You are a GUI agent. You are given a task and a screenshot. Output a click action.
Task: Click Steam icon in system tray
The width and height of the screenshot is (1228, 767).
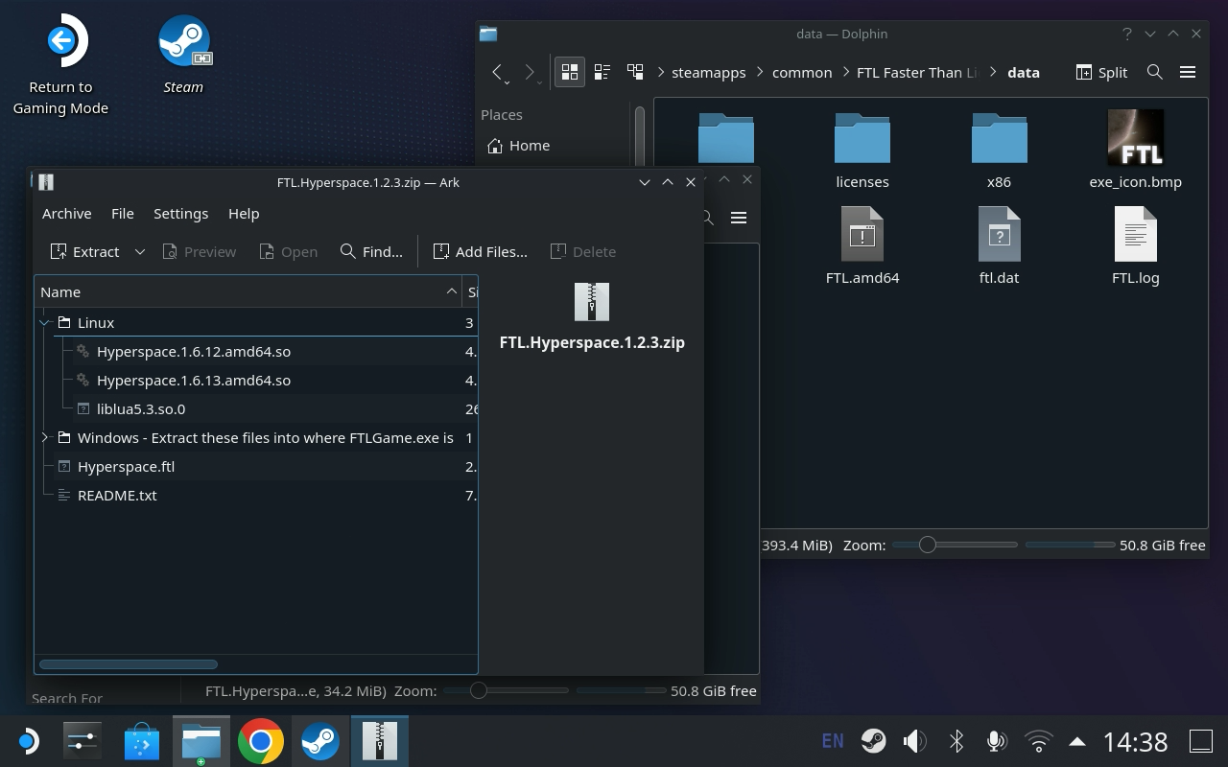[873, 741]
